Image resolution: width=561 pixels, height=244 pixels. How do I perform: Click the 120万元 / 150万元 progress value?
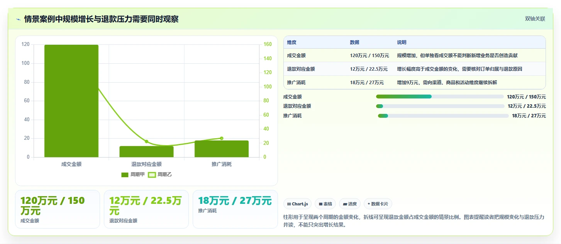(526, 97)
